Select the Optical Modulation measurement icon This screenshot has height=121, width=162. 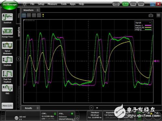7,45
